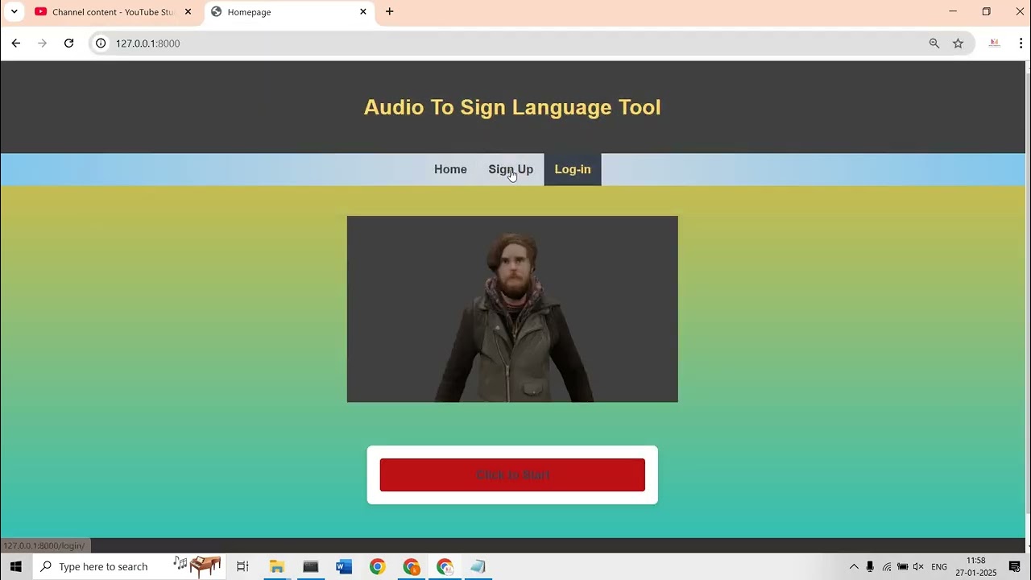Screen dimensions: 1031x580
Task: Click the muted volume tray icon
Action: click(x=918, y=566)
